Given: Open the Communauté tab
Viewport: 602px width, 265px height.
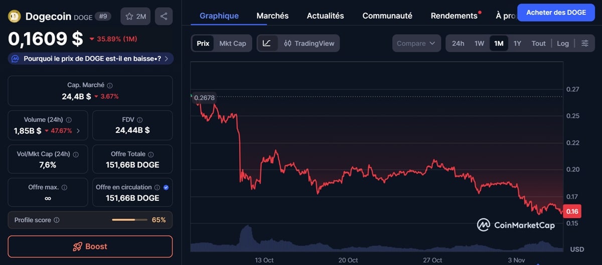Looking at the screenshot, I should (387, 16).
